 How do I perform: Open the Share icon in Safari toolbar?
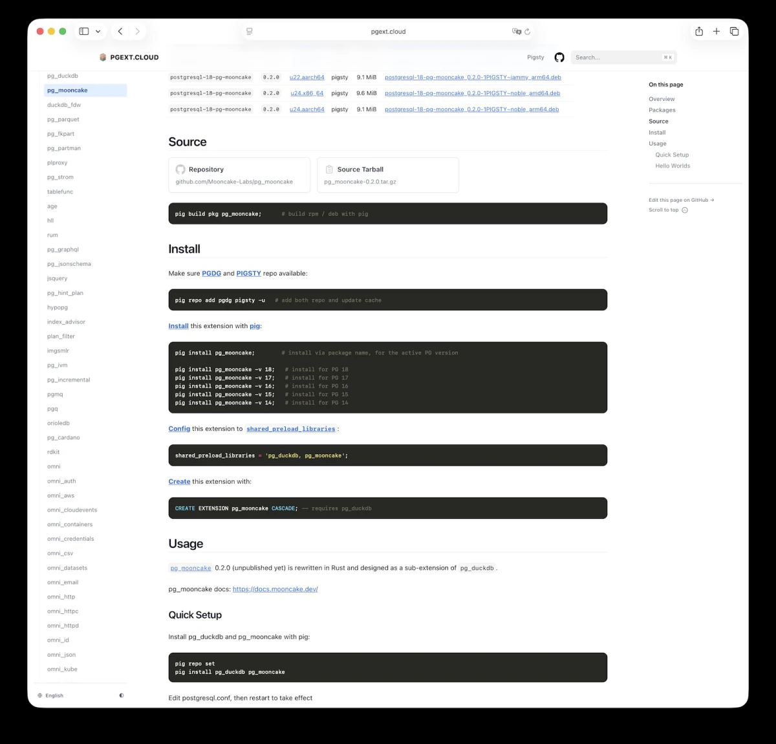pyautogui.click(x=699, y=31)
